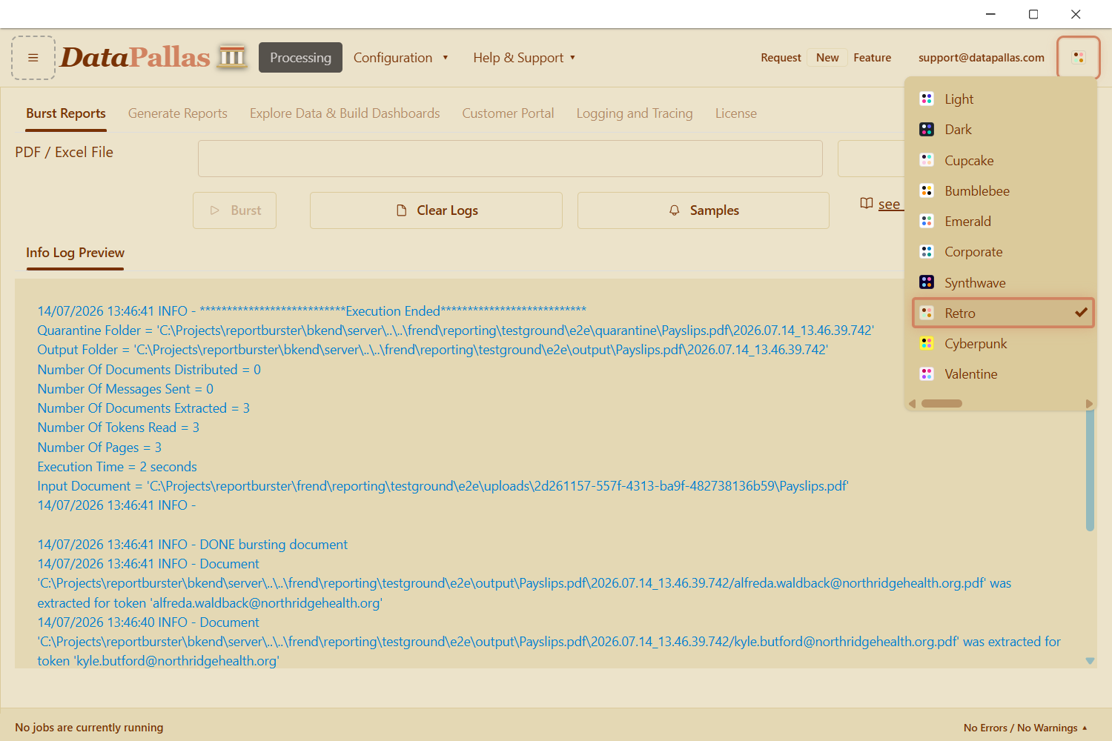Screen dimensions: 1112x741
Task: Click the Dark theme palette icon
Action: point(927,129)
